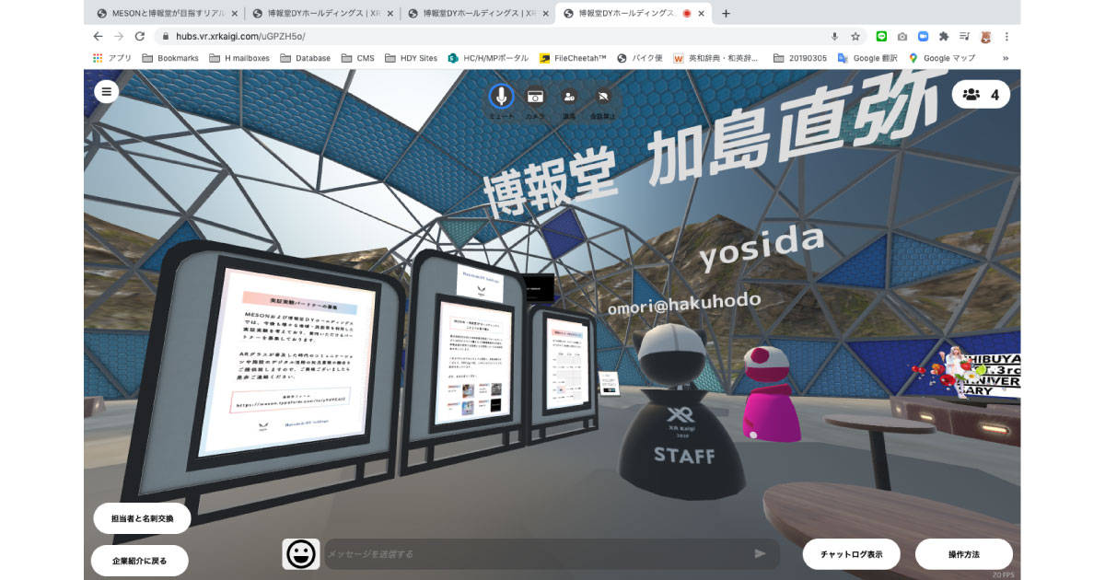Open the Google マップ bookmark
1105x580 pixels.
coord(941,57)
